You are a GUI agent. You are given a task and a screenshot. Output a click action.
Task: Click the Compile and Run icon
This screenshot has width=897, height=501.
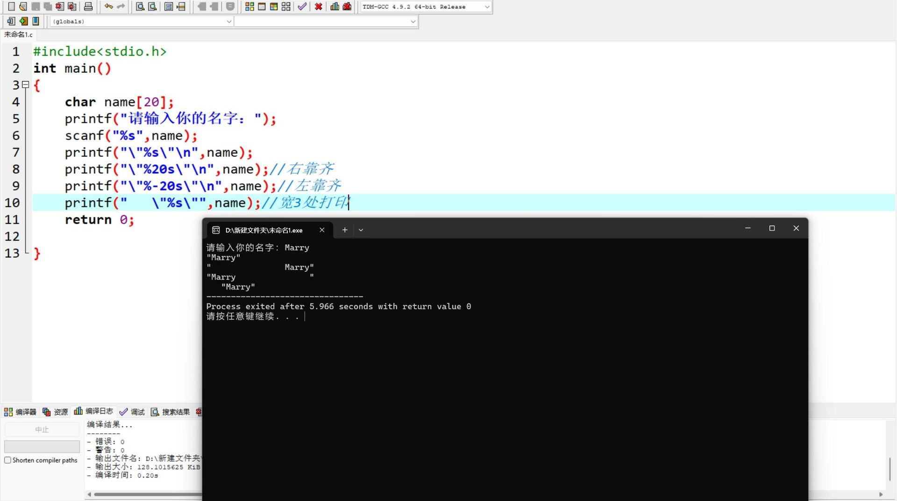coord(274,7)
